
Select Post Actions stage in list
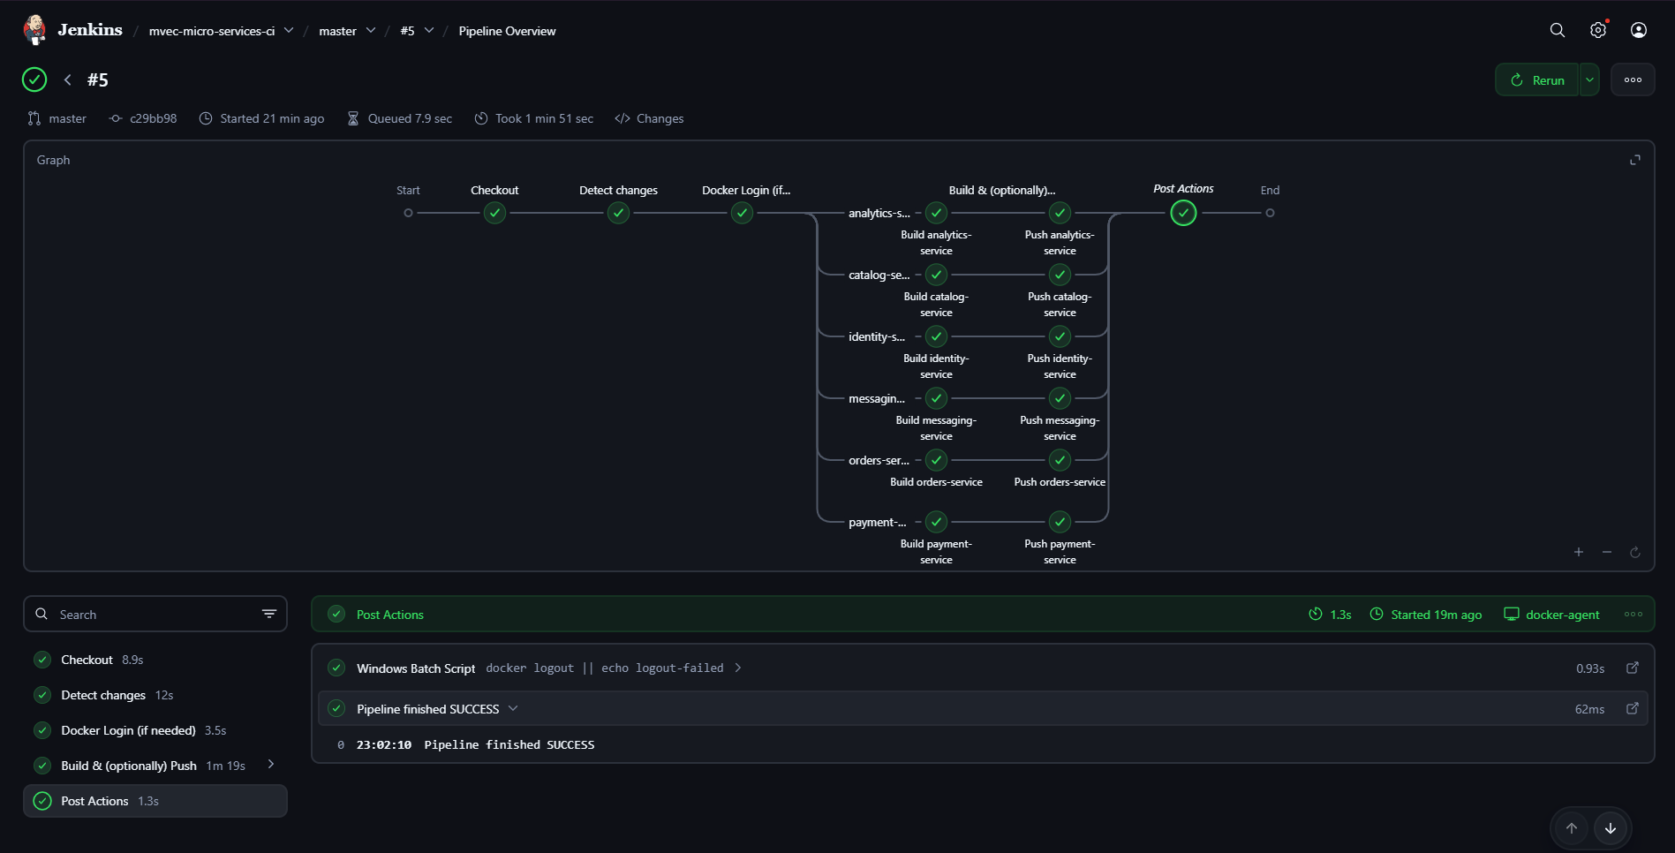155,801
